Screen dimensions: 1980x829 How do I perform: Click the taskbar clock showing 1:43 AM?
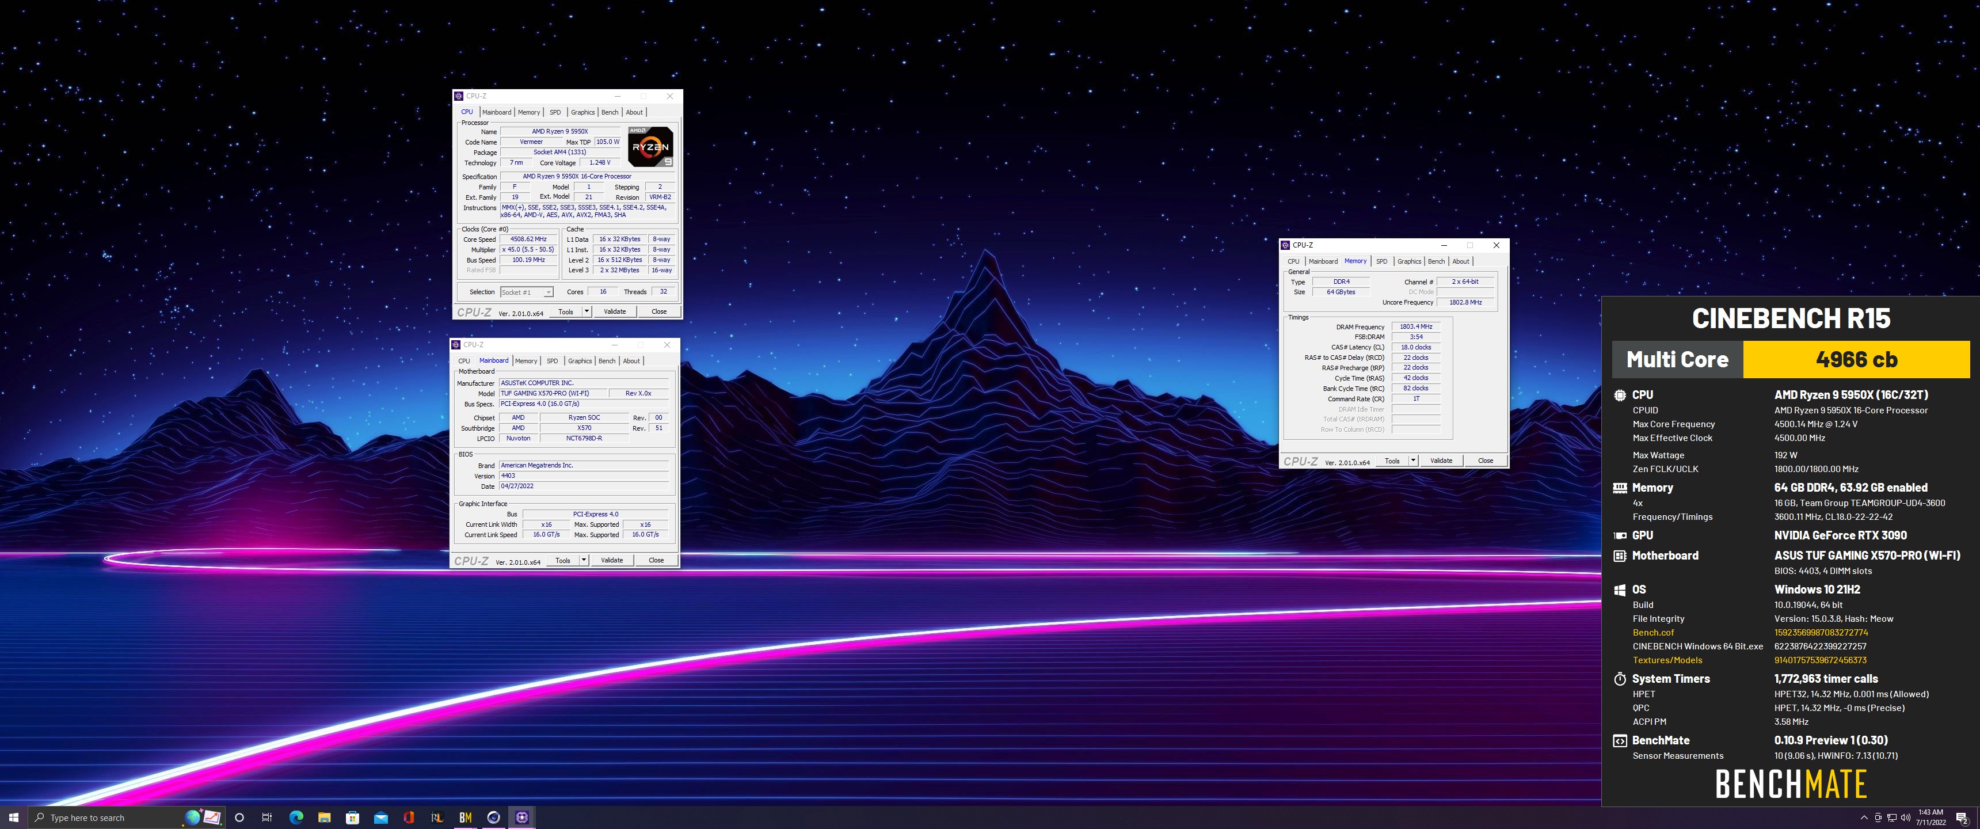click(1930, 817)
